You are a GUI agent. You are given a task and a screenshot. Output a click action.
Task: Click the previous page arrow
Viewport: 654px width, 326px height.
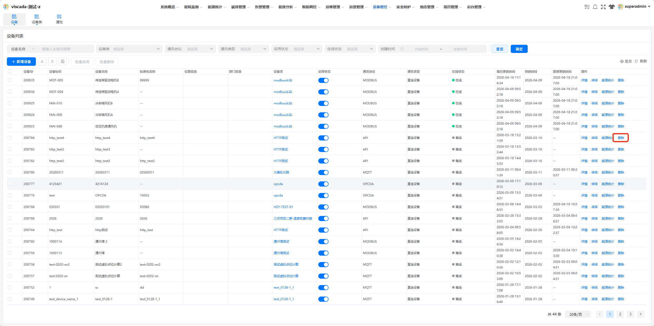pyautogui.click(x=600, y=314)
